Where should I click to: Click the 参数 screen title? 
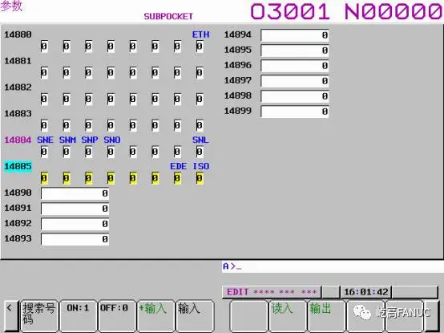[11, 6]
